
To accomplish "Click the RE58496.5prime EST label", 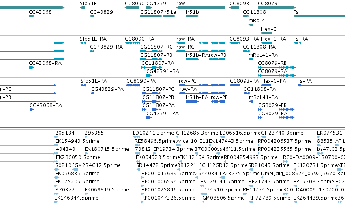I will [x=155, y=141].
